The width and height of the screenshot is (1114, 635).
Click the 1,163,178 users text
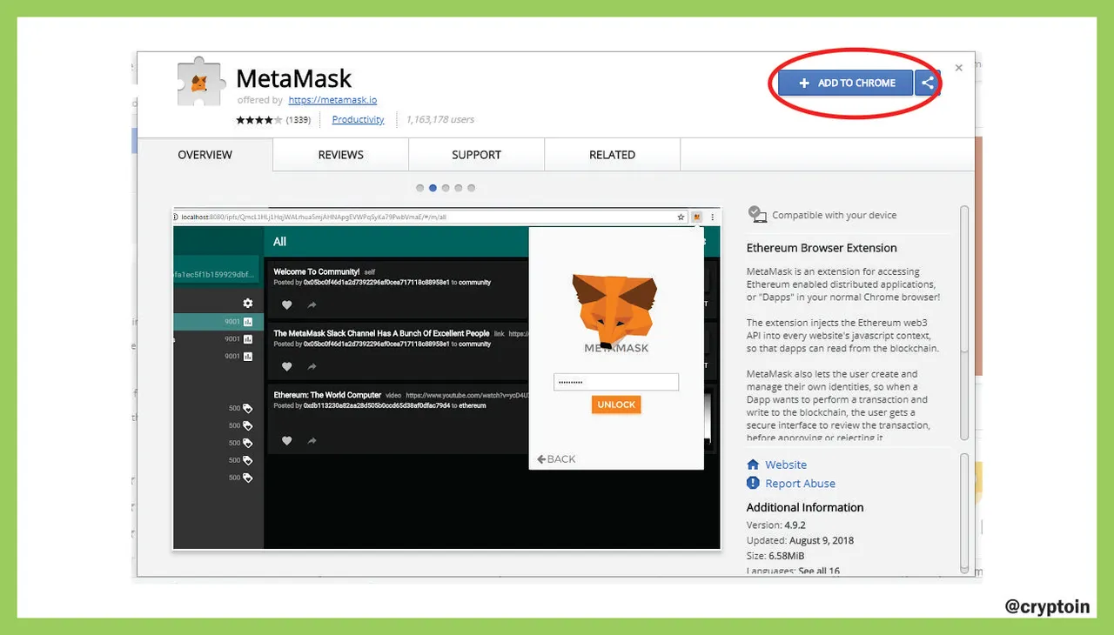[x=440, y=120]
